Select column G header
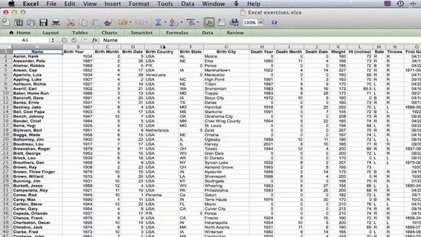The image size is (421, 237). tap(226, 47)
